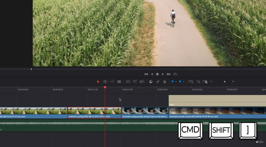The image size is (266, 147).
Task: Toggle Linked Selection chain icon
Action: click(158, 82)
